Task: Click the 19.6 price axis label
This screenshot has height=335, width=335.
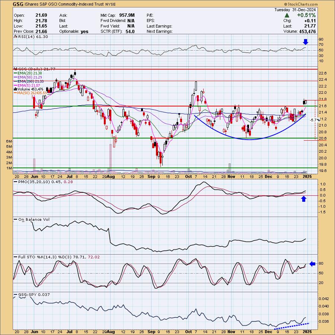Action: point(322,171)
